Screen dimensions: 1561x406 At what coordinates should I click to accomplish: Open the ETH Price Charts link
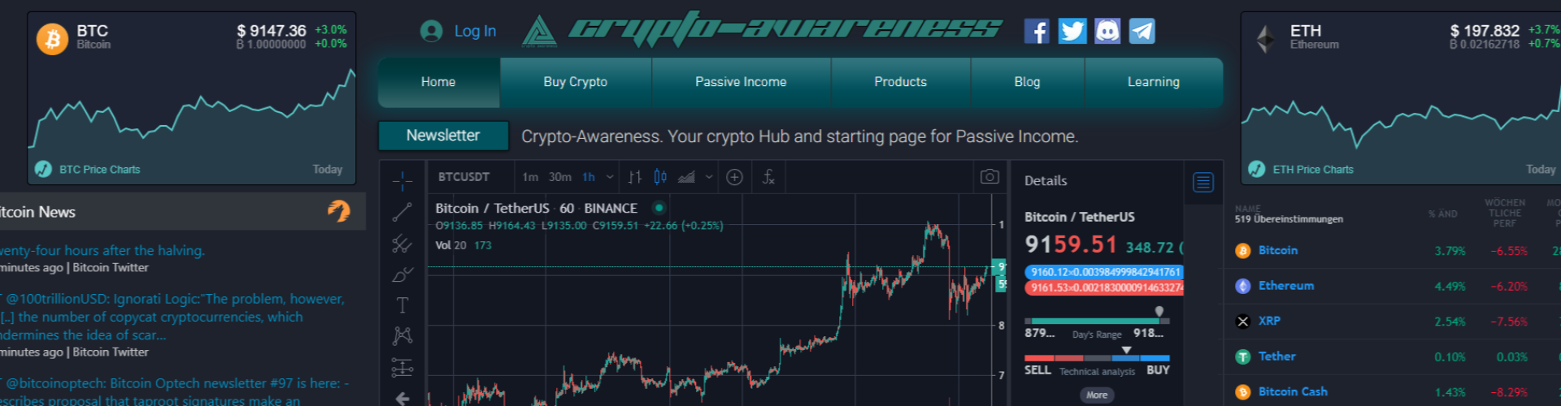(1313, 170)
